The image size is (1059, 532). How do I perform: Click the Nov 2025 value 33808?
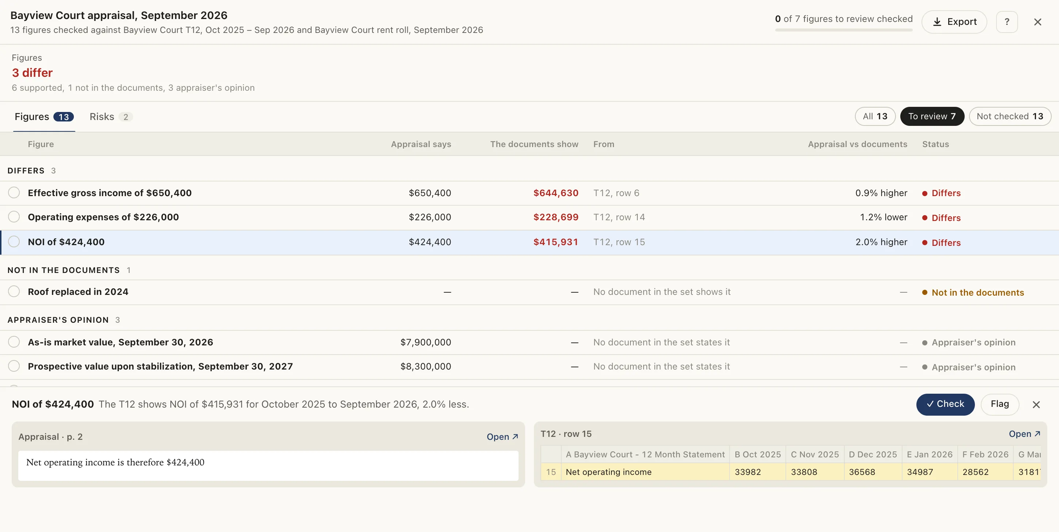[x=815, y=472]
